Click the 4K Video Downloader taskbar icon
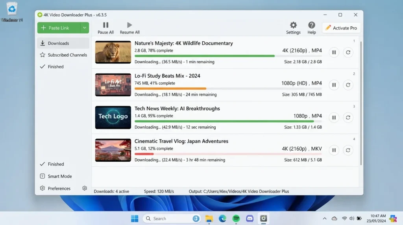403x225 pixels. tap(263, 219)
